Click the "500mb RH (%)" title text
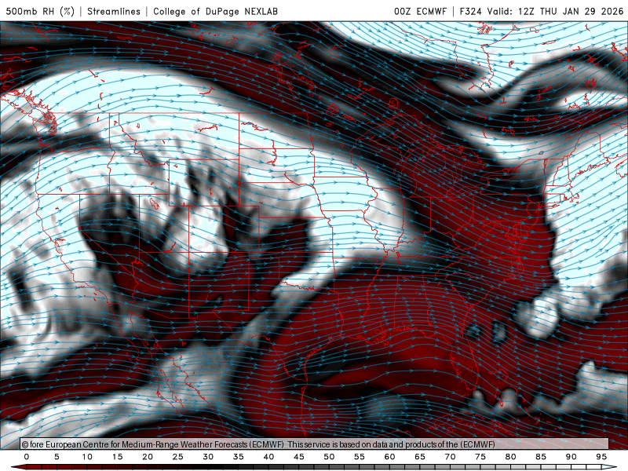The height and width of the screenshot is (471, 628). 40,11
